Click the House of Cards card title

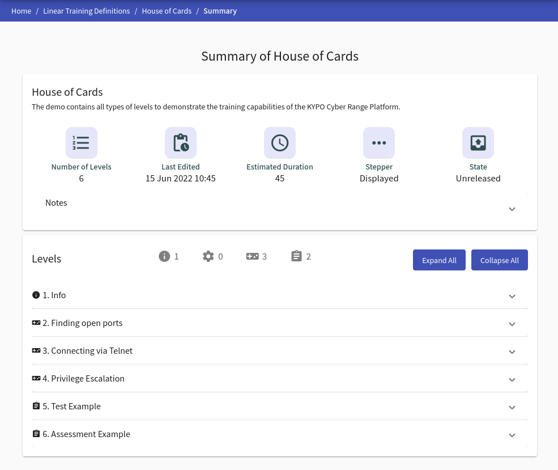pyautogui.click(x=67, y=92)
